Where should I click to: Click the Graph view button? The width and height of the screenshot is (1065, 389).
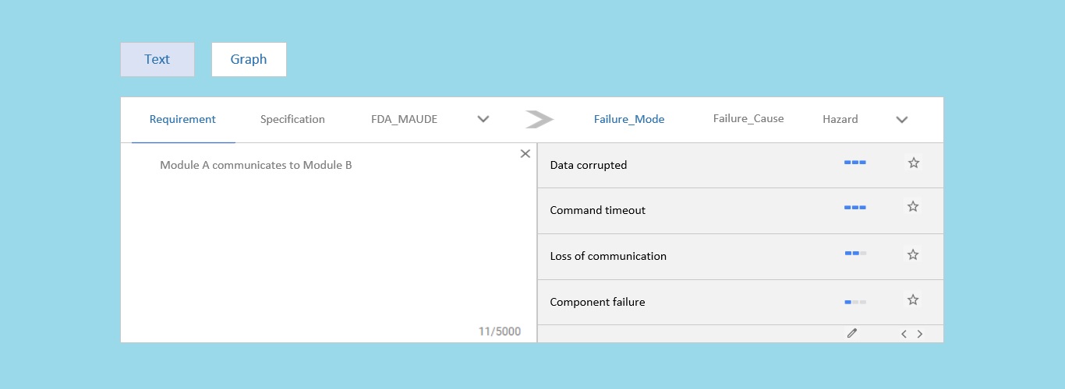249,60
